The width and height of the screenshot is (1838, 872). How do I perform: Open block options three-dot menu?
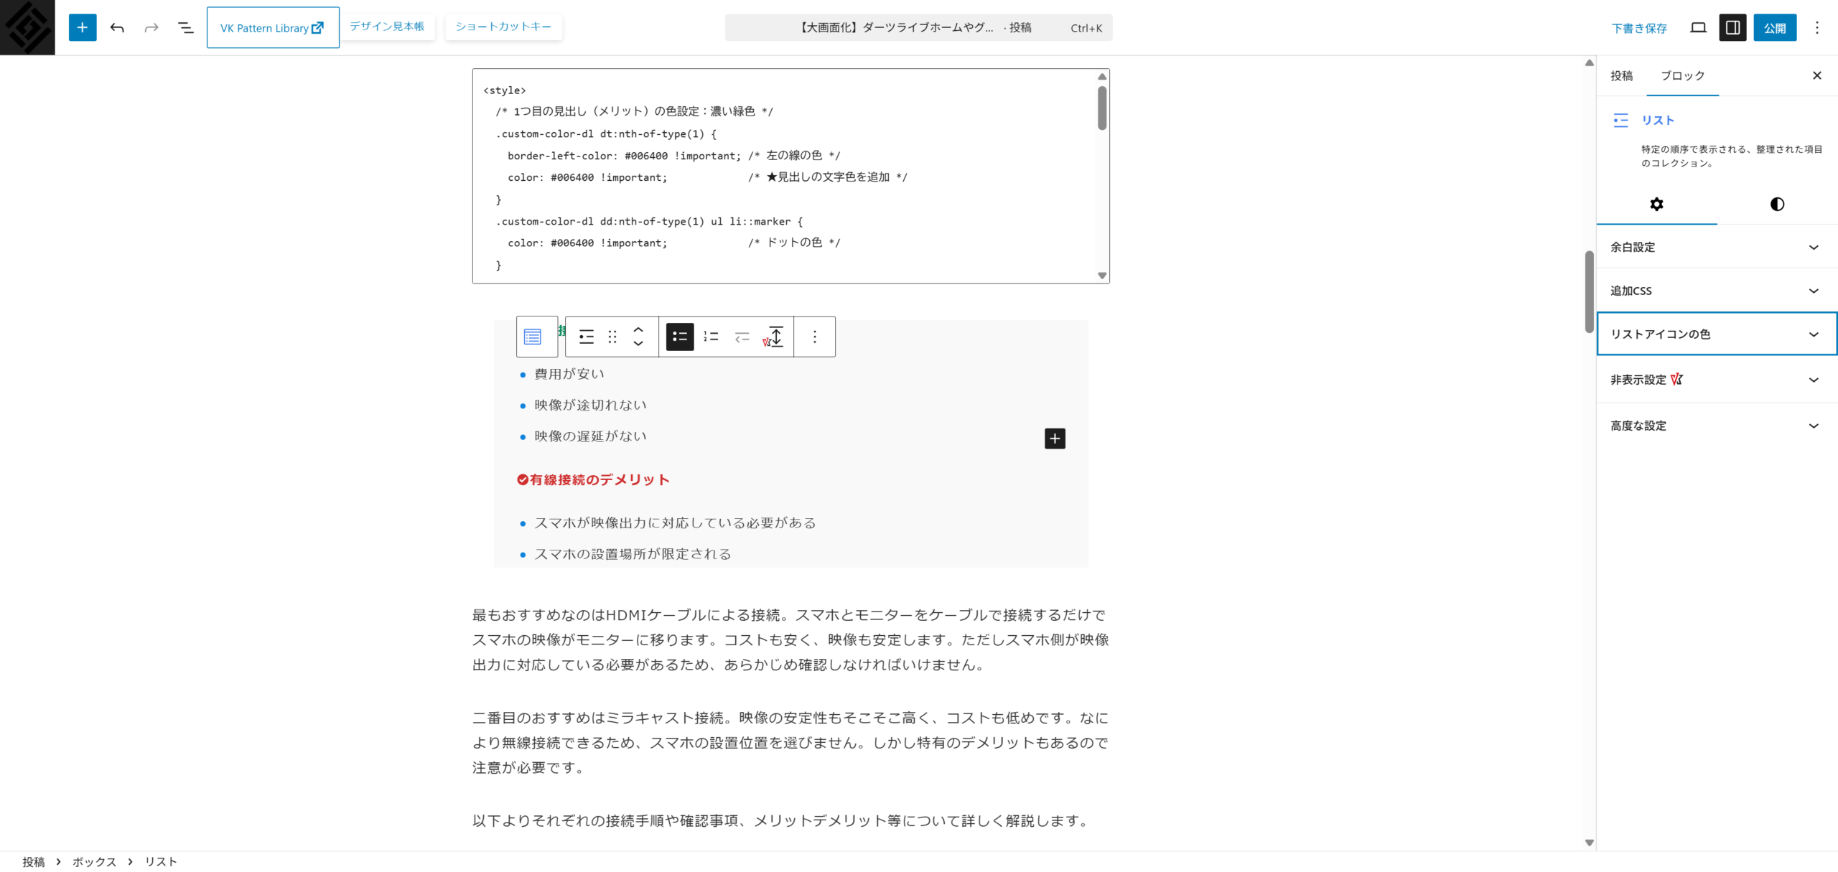tap(814, 337)
